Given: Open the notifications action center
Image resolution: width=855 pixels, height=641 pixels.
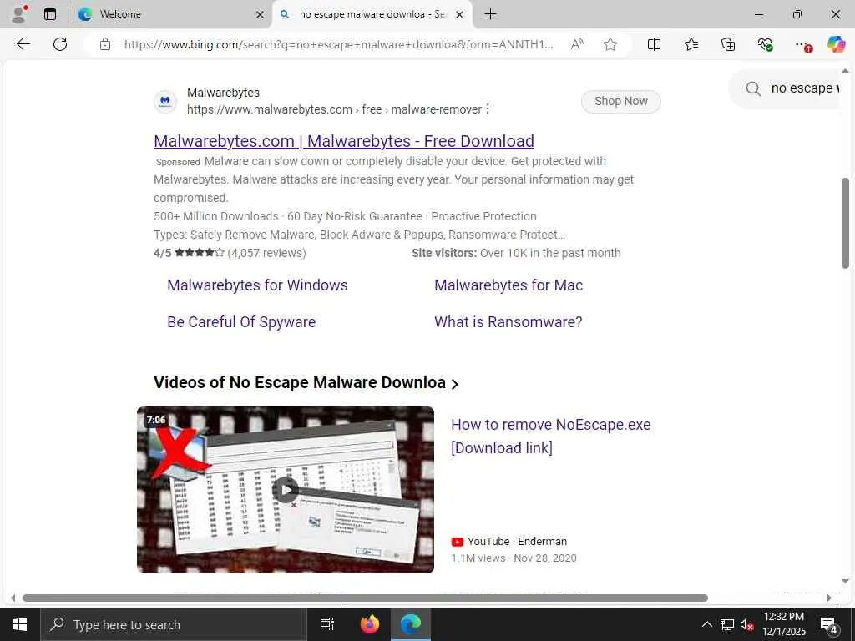Looking at the screenshot, I should (829, 624).
